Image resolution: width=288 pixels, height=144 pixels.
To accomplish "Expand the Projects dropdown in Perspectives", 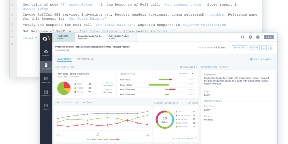I will point(193,74).
